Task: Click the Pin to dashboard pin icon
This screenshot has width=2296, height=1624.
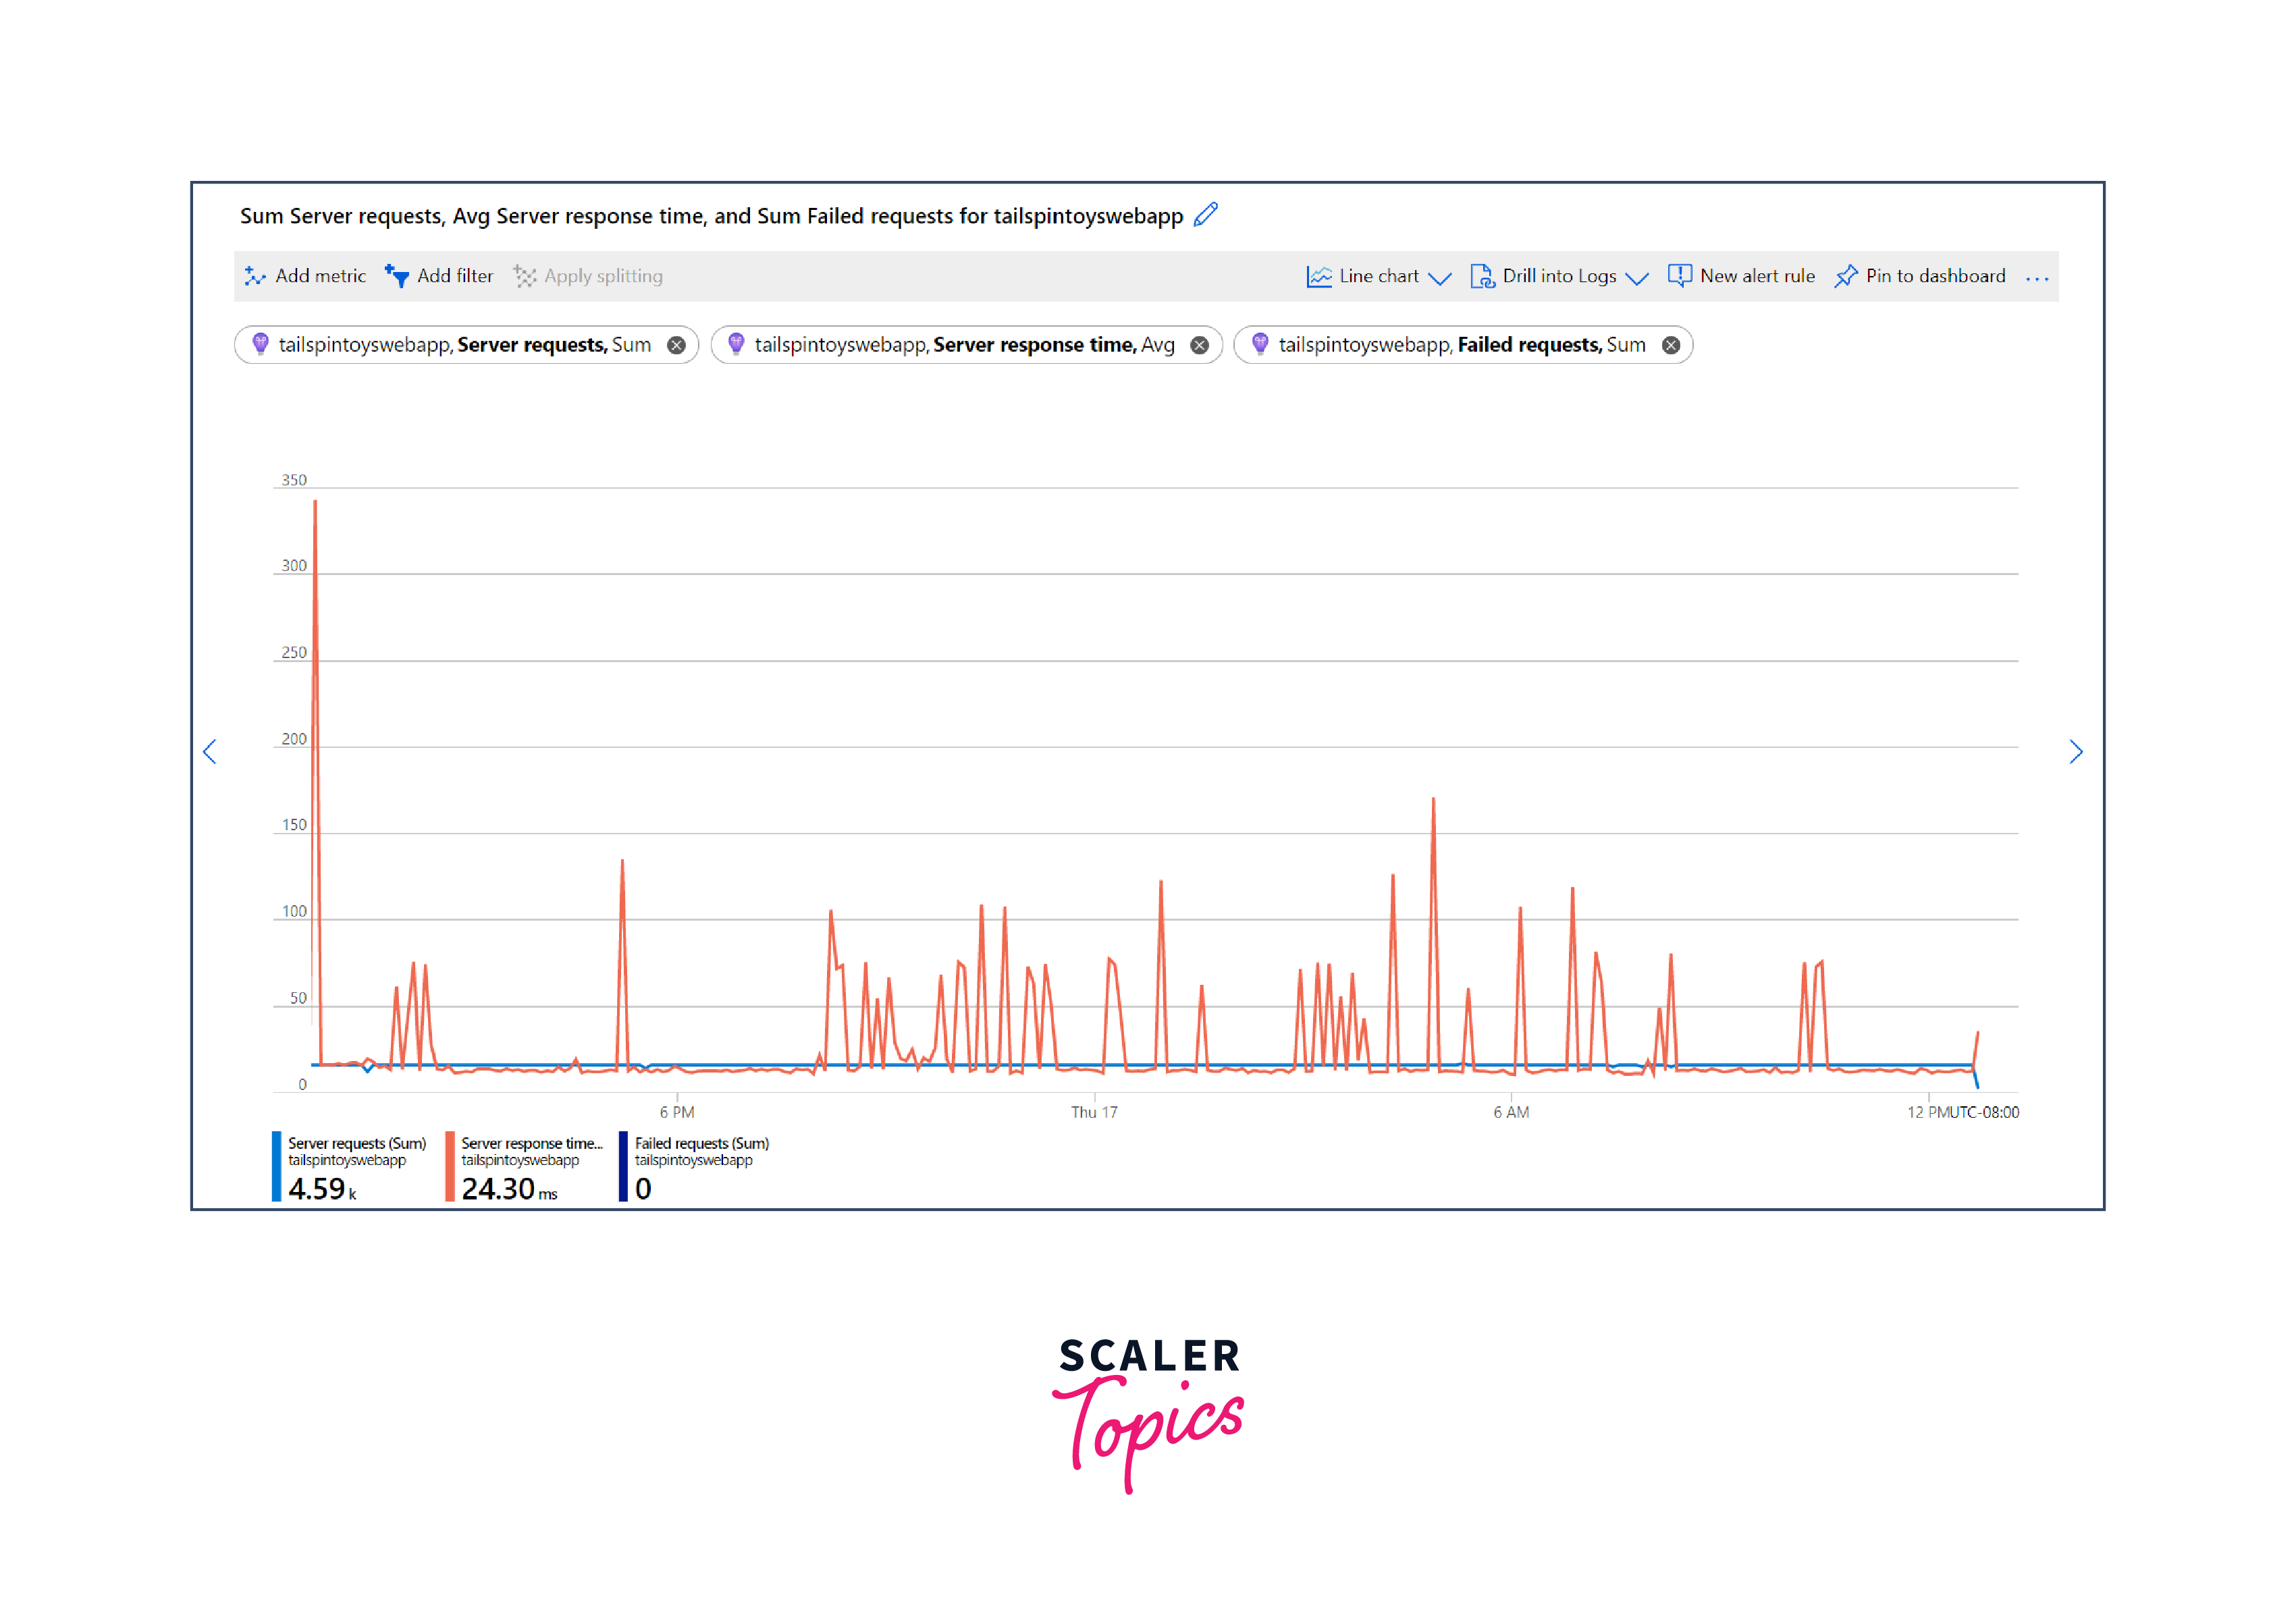Action: tap(1846, 277)
